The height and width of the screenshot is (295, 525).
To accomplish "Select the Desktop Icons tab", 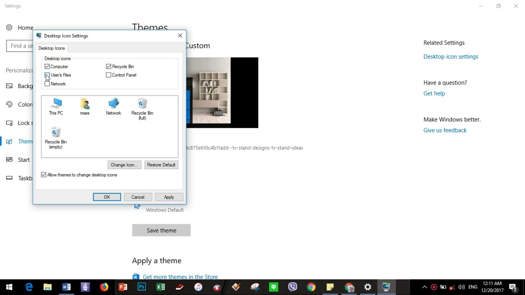I will click(x=52, y=48).
